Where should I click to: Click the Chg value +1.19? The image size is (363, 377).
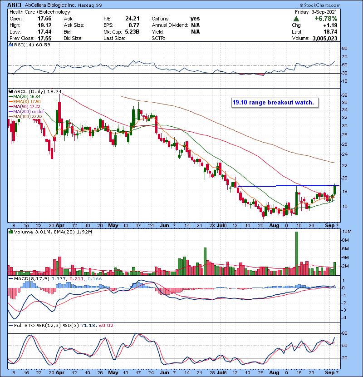(x=330, y=25)
